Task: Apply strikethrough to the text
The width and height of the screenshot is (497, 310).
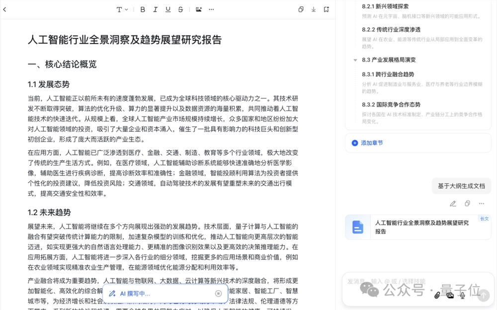Action: pyautogui.click(x=180, y=9)
